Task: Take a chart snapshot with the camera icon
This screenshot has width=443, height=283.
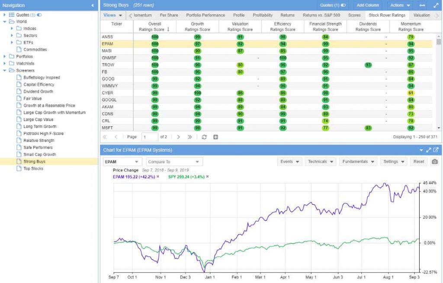Action: tap(434, 161)
